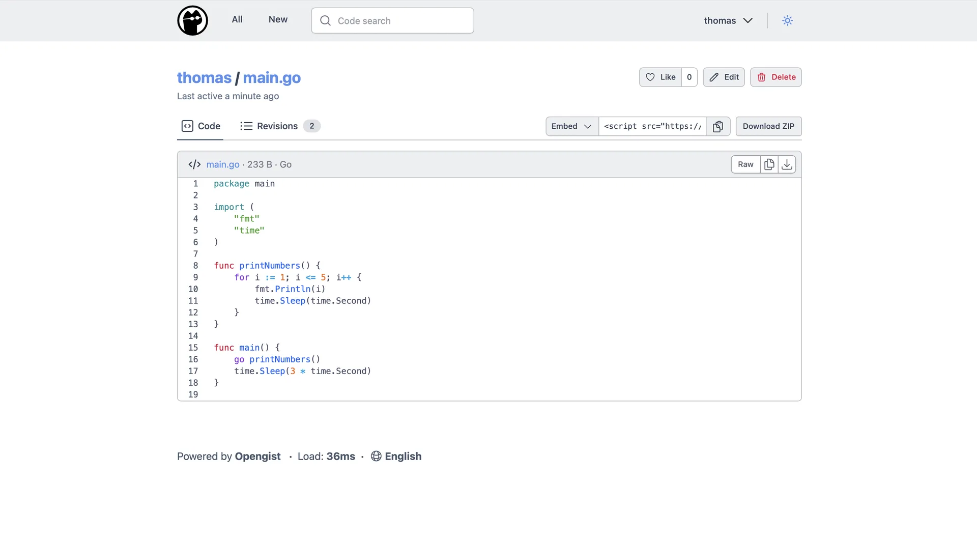Open the main.go title link
977x540 pixels.
pyautogui.click(x=272, y=77)
